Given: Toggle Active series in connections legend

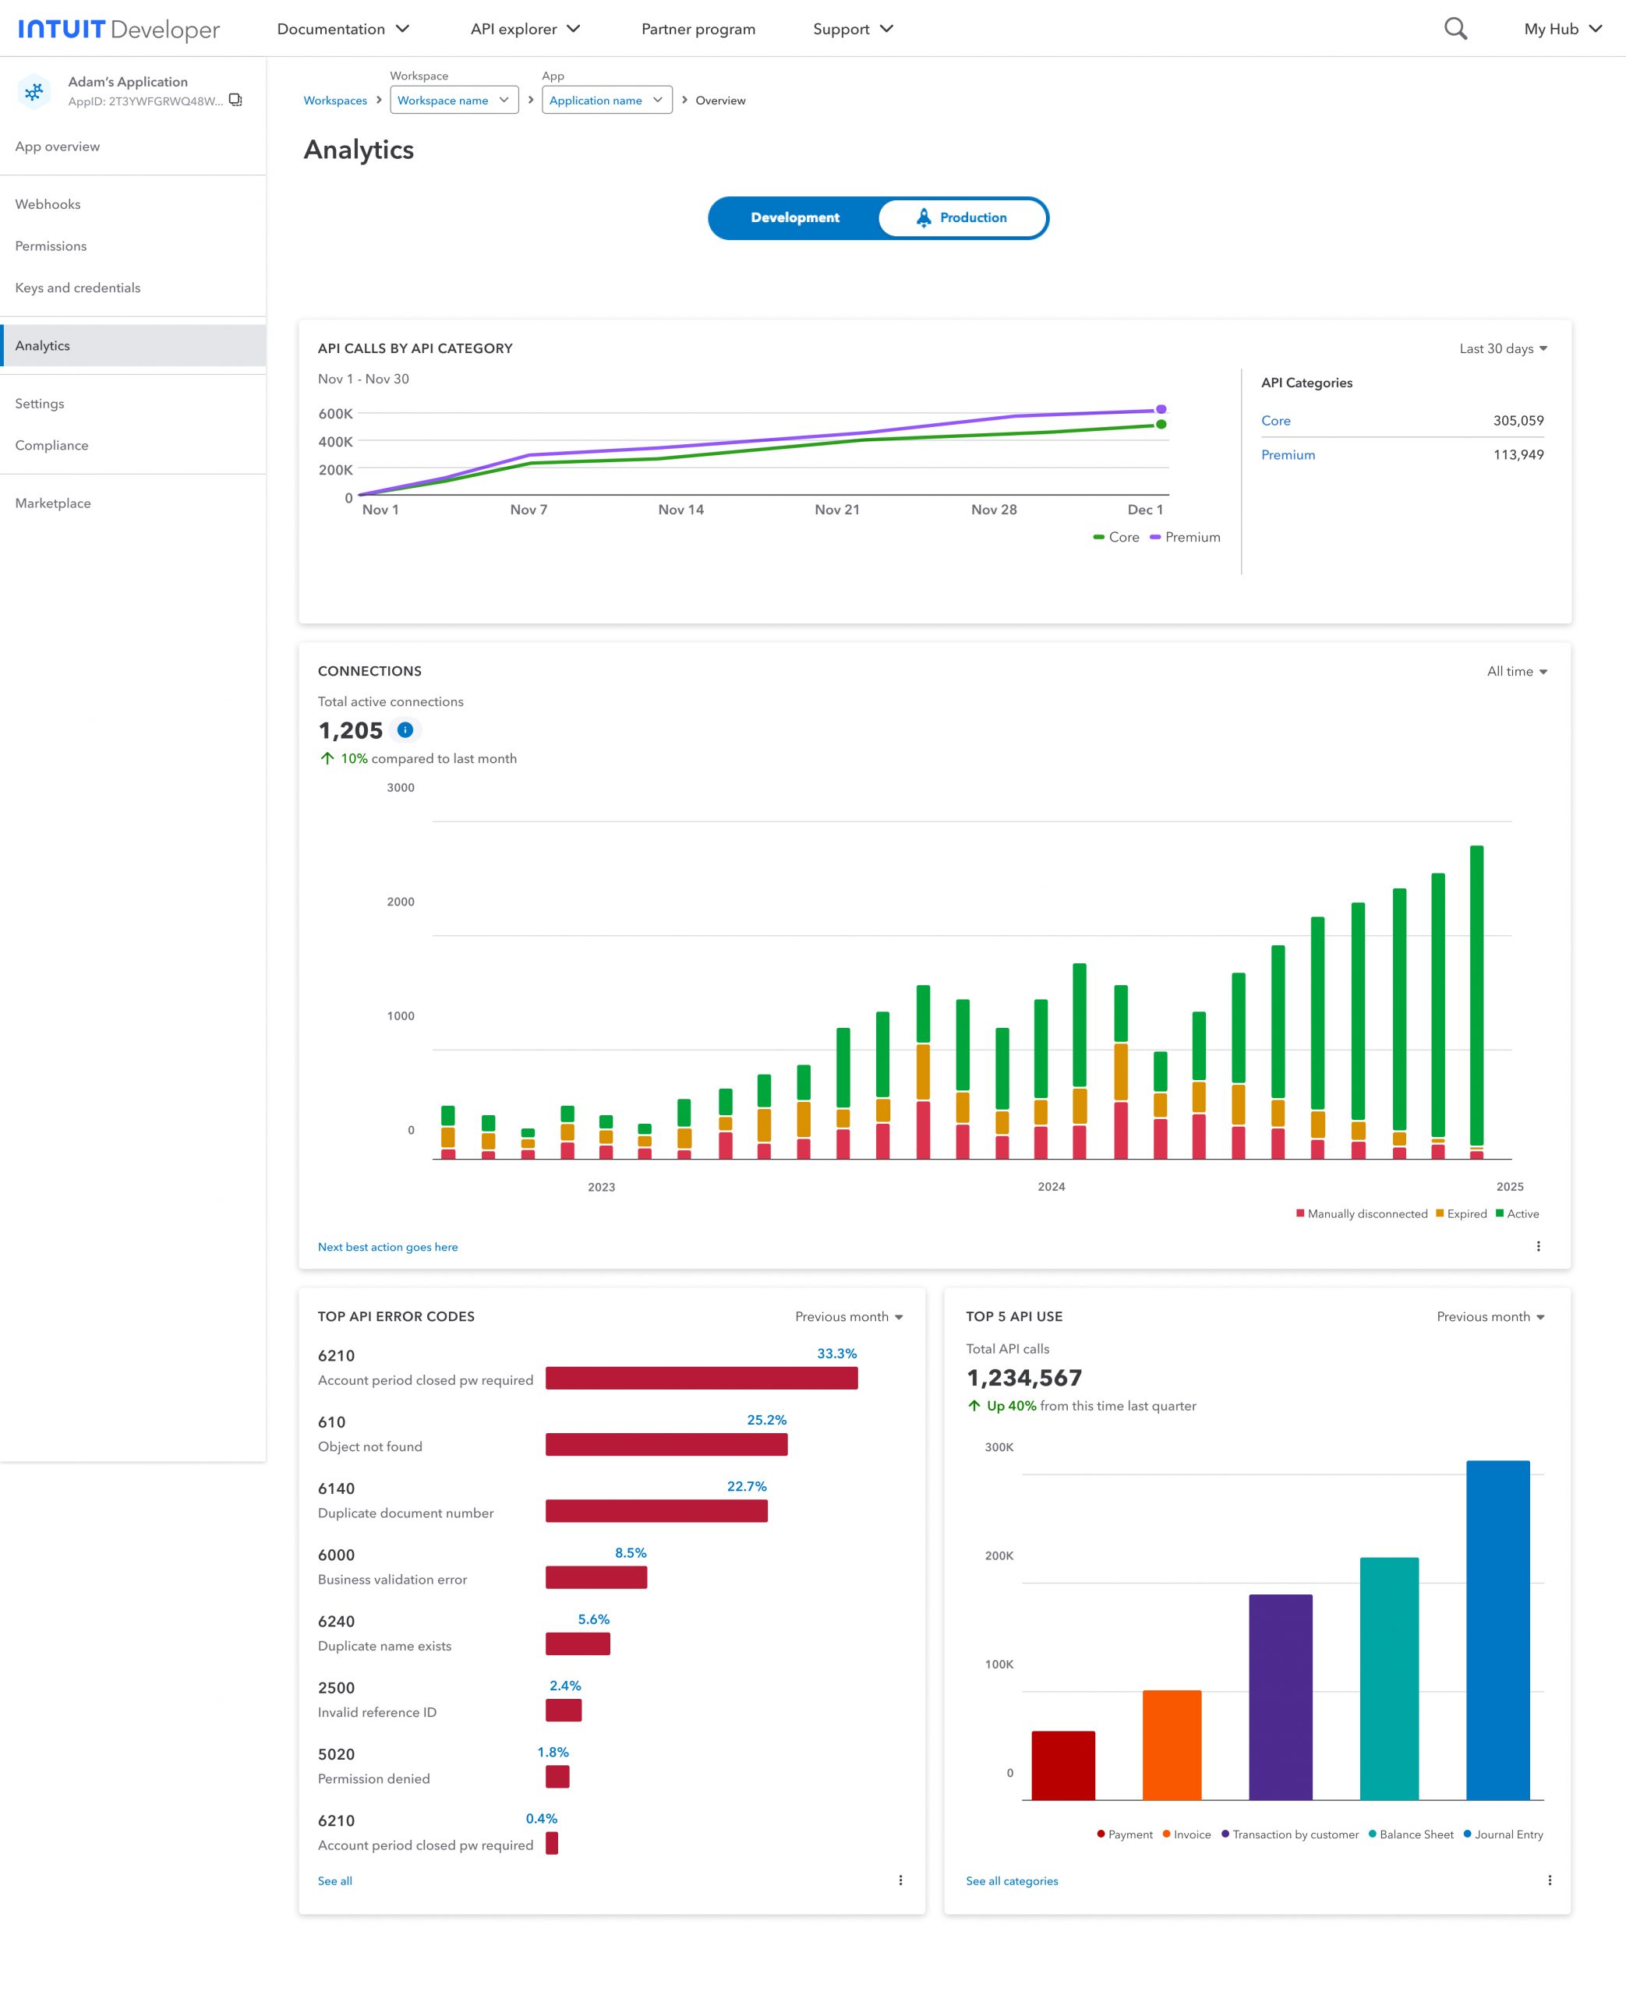Looking at the screenshot, I should [1518, 1213].
